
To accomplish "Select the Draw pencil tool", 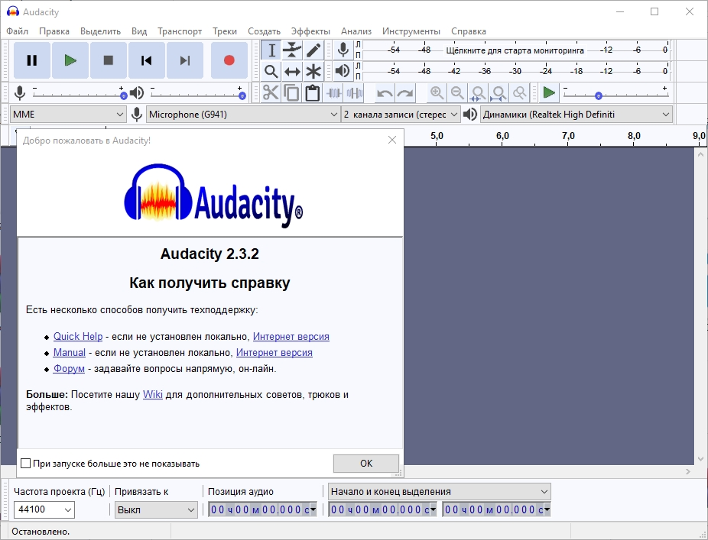I will [x=313, y=50].
